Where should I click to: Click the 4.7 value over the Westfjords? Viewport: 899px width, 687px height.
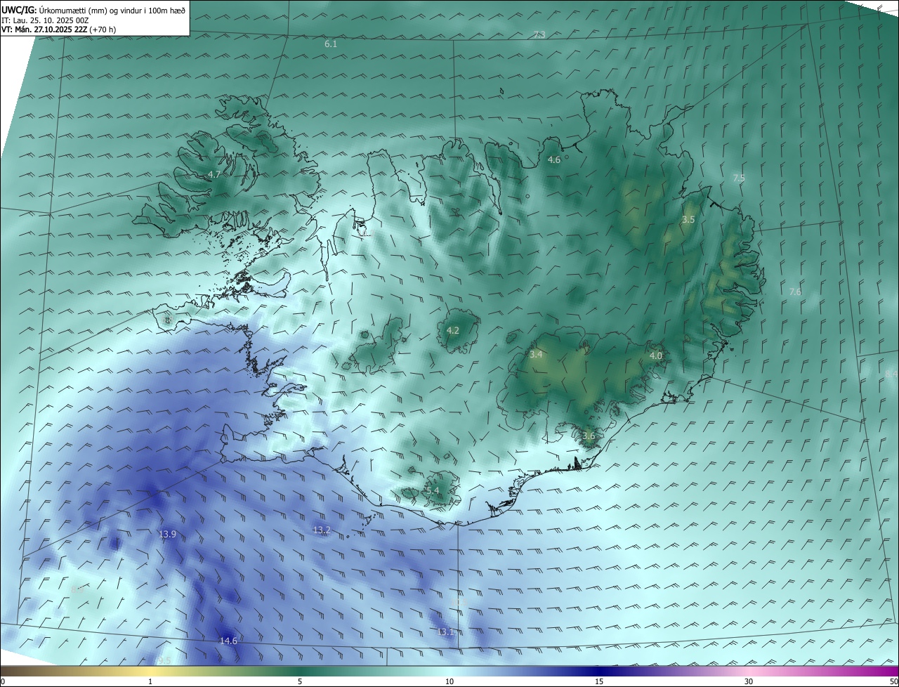(214, 174)
